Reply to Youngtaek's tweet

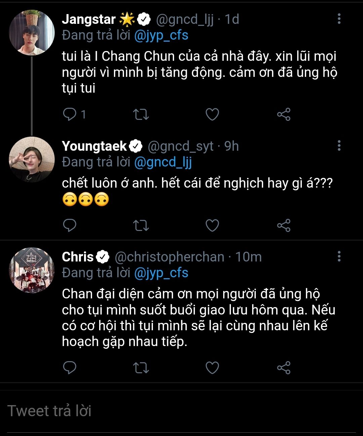tap(70, 225)
